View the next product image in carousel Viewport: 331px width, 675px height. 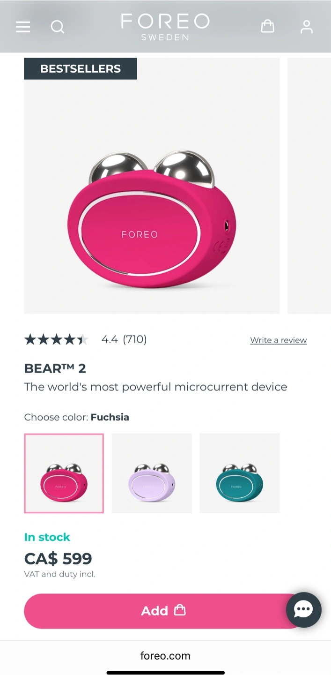point(309,186)
